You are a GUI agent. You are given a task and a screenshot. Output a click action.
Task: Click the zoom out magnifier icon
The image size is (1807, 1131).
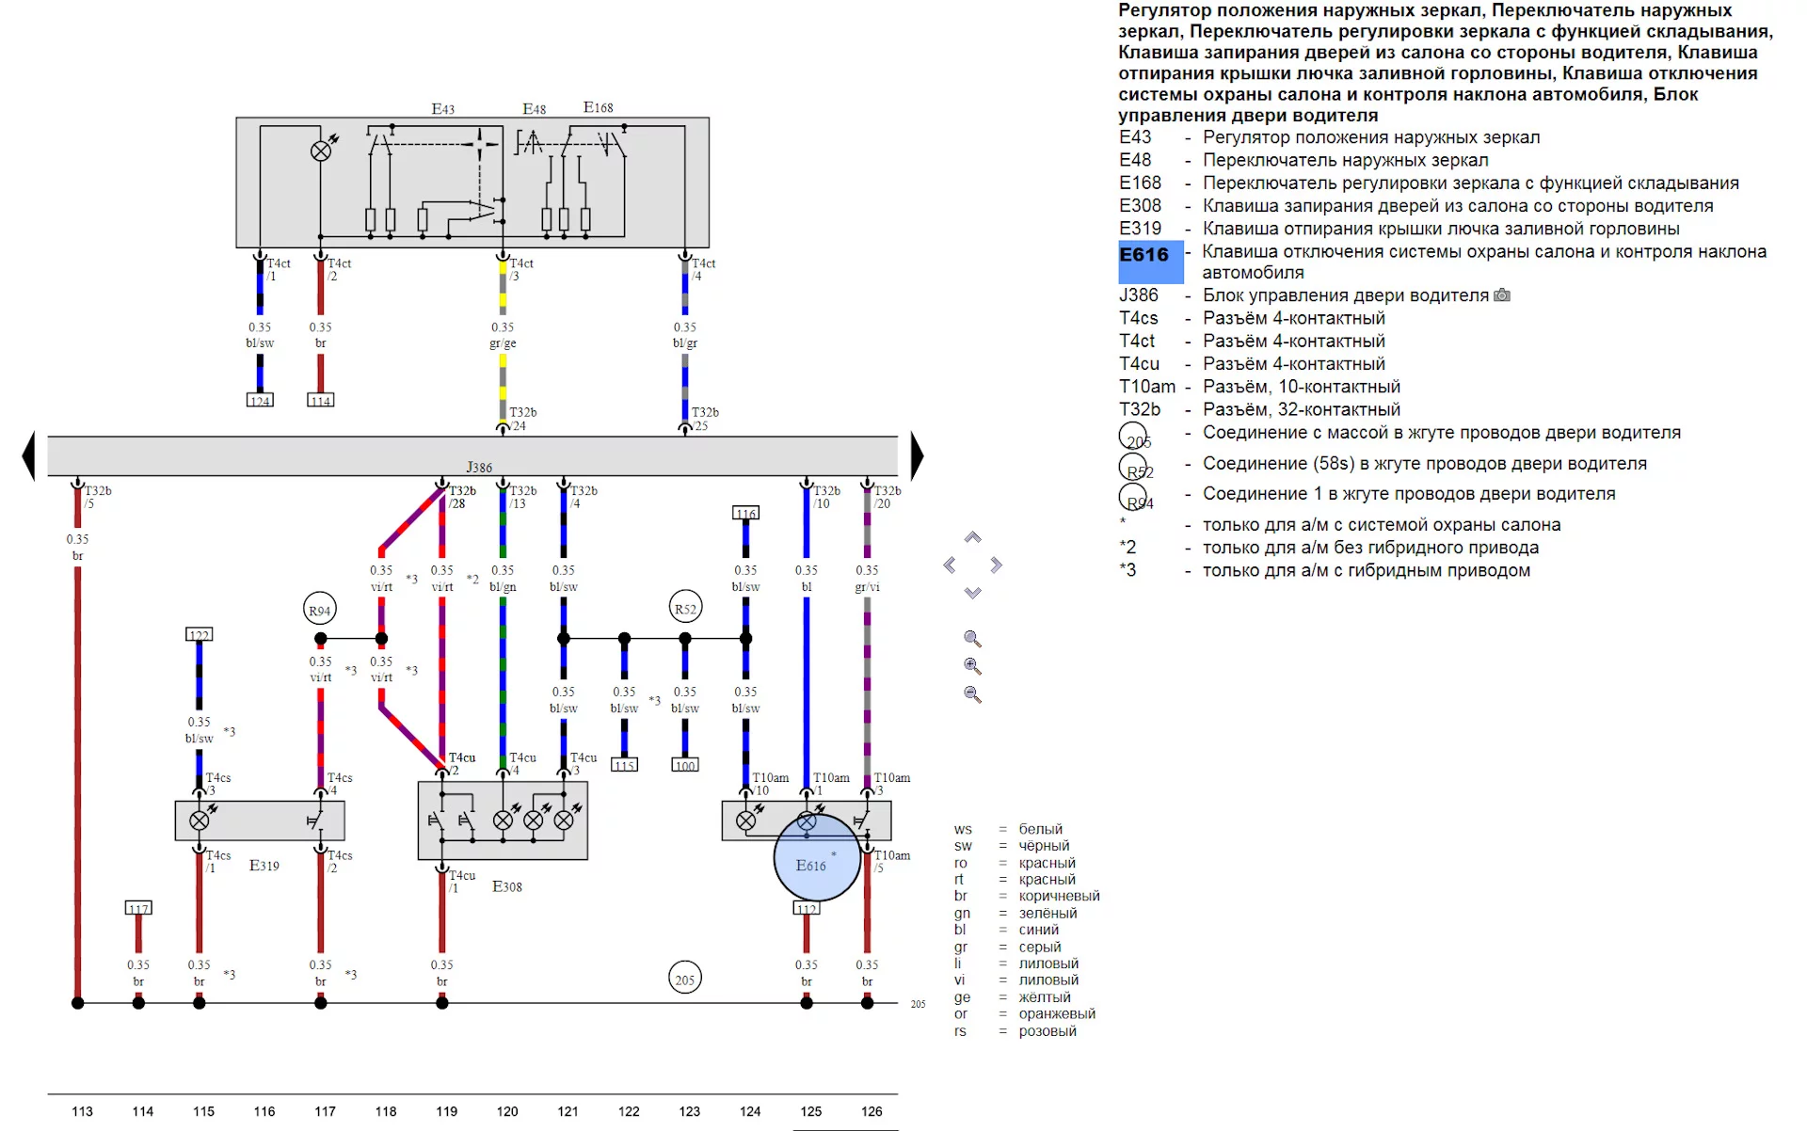(x=972, y=694)
